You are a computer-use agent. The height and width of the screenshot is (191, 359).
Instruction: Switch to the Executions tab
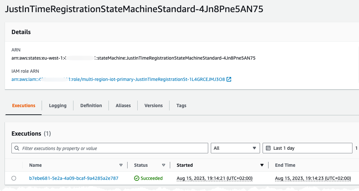coord(24,105)
